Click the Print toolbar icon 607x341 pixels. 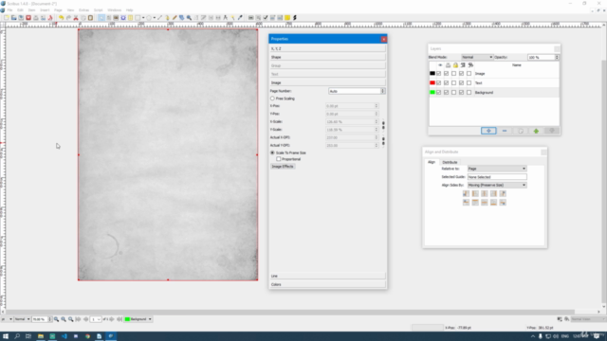click(x=36, y=18)
